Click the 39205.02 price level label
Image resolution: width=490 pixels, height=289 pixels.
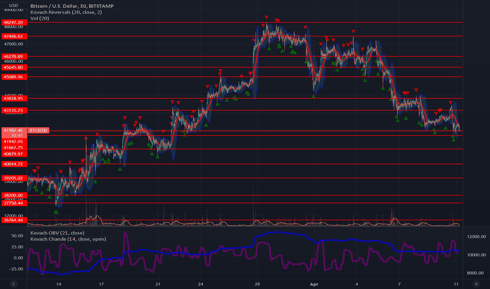(14, 178)
